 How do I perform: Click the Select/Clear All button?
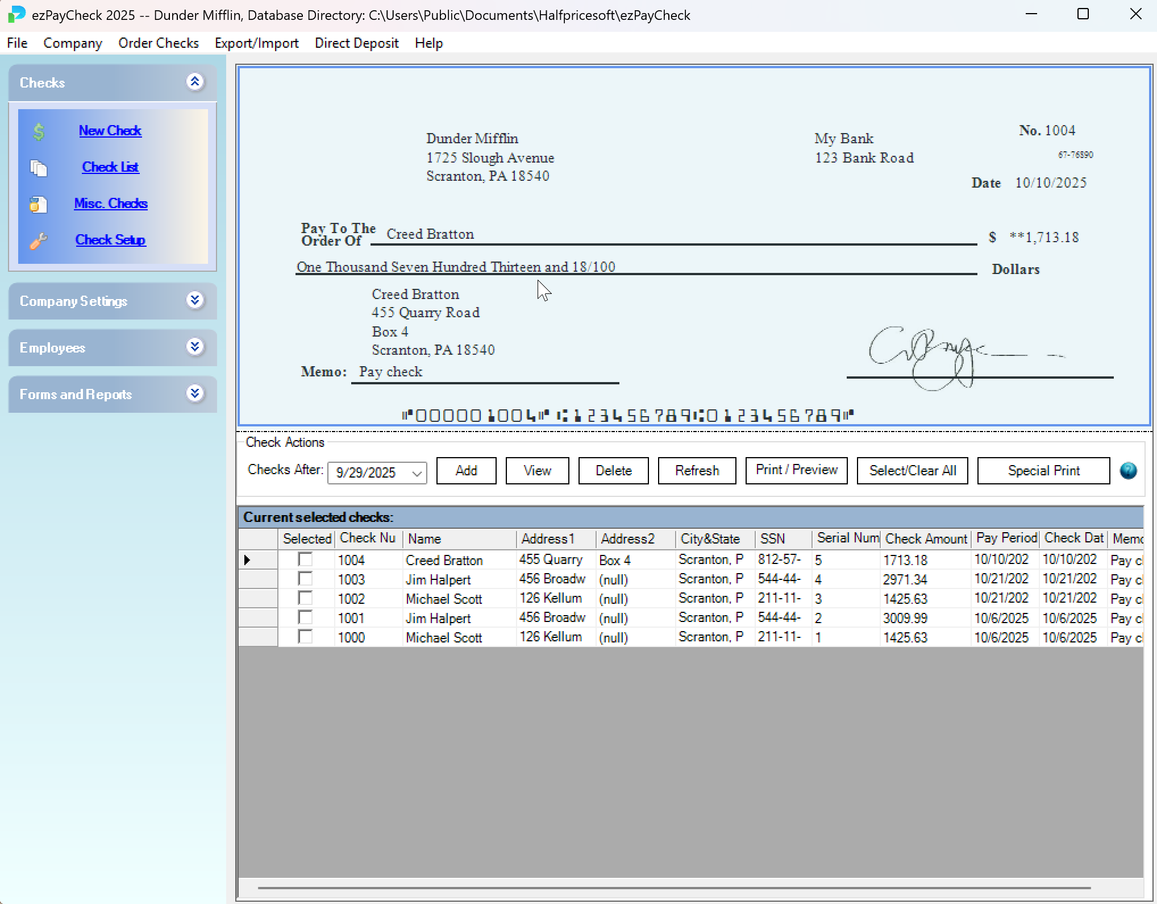click(912, 470)
